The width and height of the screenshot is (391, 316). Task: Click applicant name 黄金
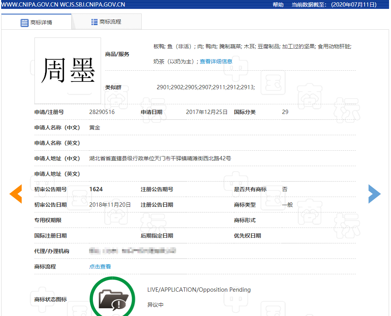pyautogui.click(x=95, y=127)
